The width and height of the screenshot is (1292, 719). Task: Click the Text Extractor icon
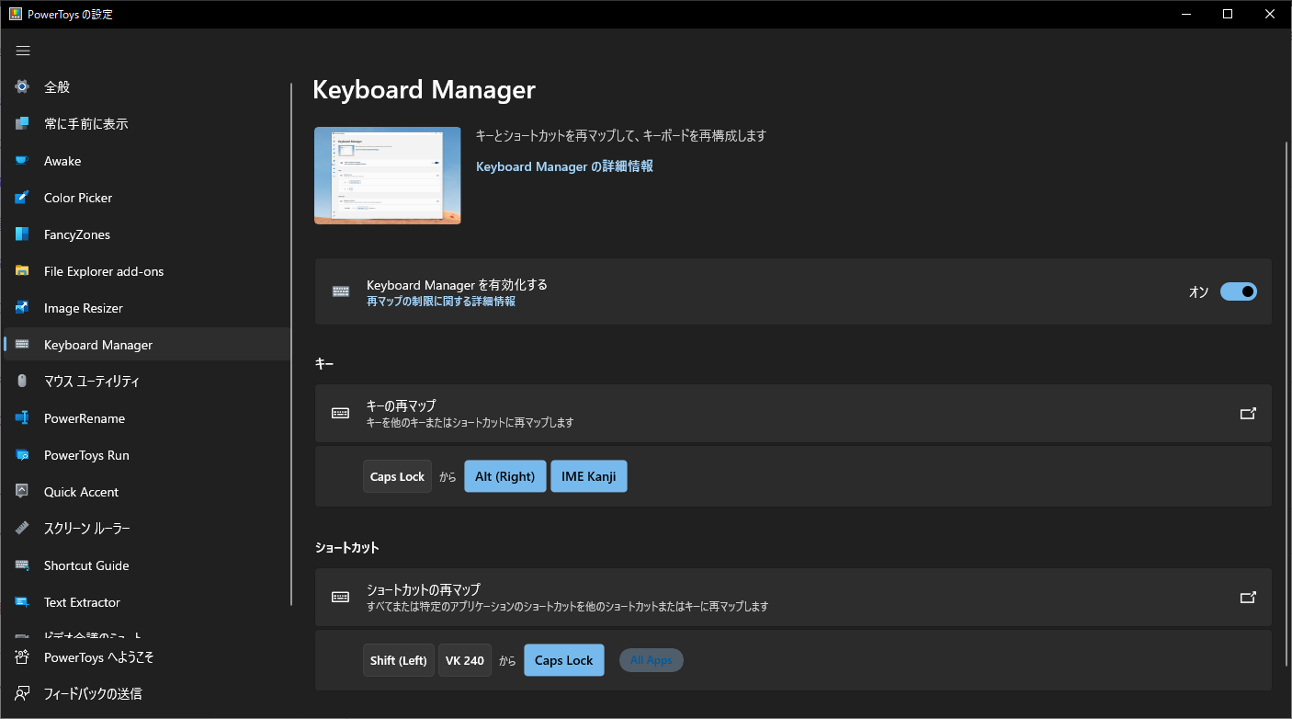click(23, 602)
